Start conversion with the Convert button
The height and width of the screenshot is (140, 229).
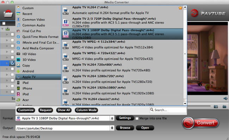tap(200, 123)
